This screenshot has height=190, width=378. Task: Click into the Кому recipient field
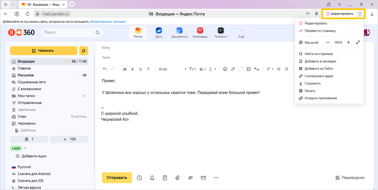(189, 48)
